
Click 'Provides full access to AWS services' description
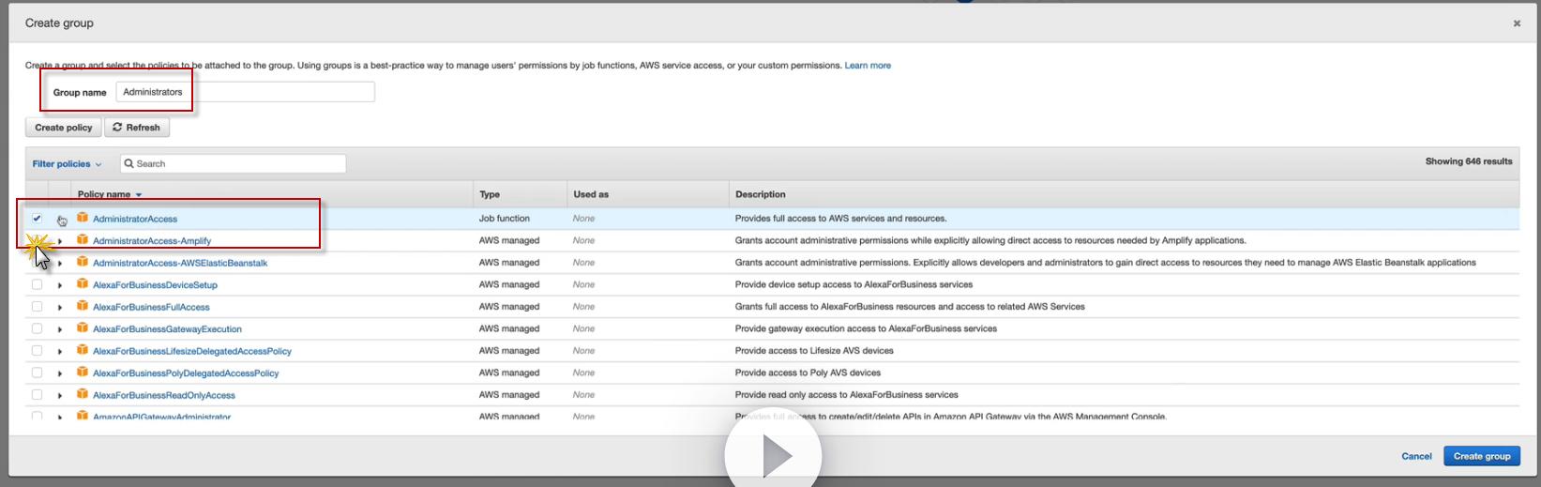point(841,219)
